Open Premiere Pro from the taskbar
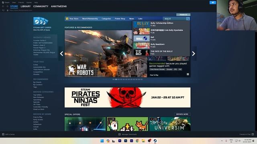Image resolution: width=257 pixels, height=144 pixels. click(120, 141)
